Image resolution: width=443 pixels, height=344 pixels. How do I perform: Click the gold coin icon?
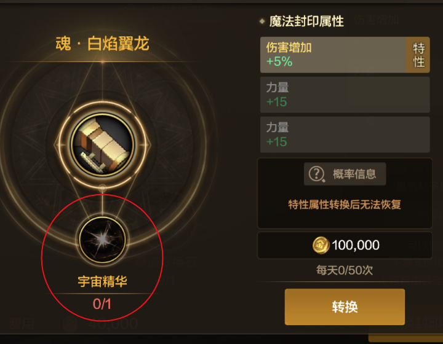point(321,245)
